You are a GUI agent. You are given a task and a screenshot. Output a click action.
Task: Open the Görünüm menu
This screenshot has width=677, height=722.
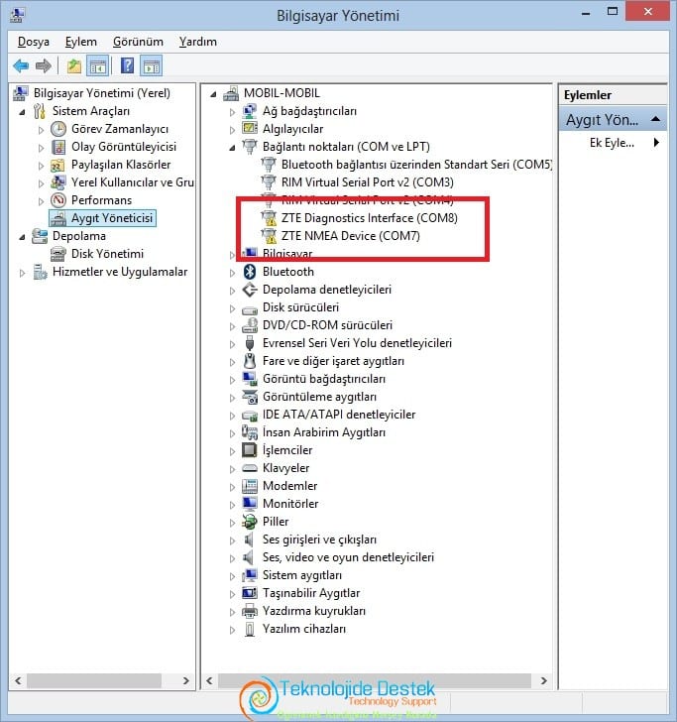[138, 42]
